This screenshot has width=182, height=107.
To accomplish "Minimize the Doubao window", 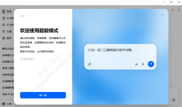I will click(x=164, y=2).
